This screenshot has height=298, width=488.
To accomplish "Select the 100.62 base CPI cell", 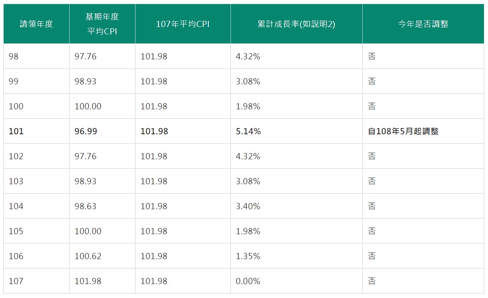I will tap(88, 256).
